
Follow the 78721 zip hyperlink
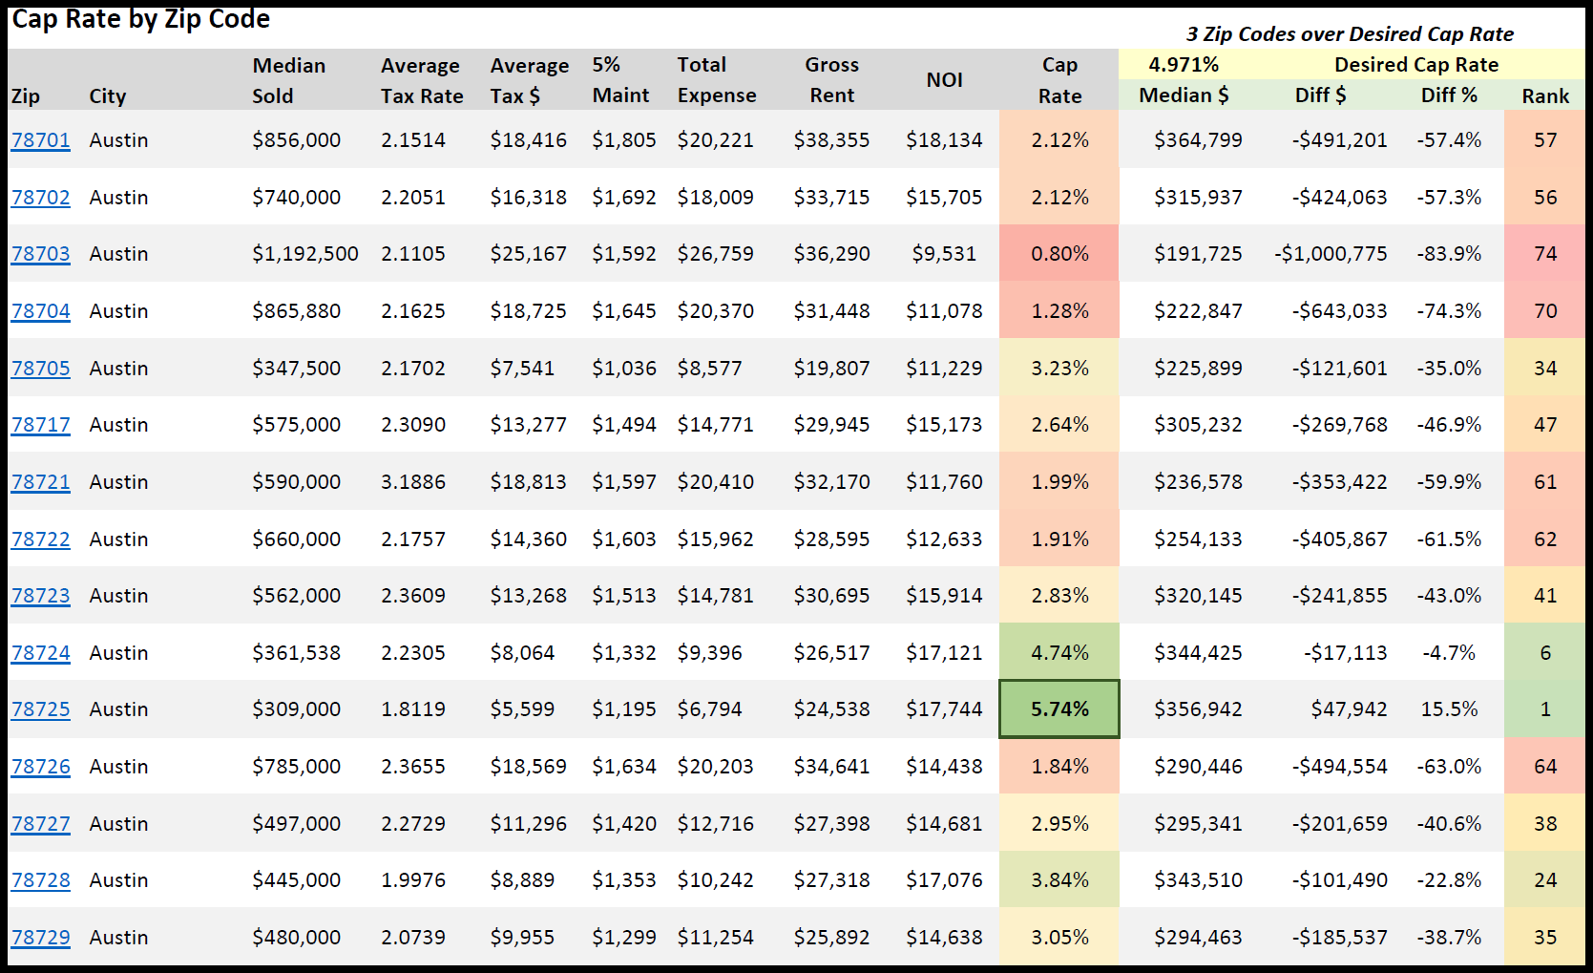point(41,482)
